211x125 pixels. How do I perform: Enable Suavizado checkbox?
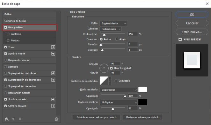[116, 81]
